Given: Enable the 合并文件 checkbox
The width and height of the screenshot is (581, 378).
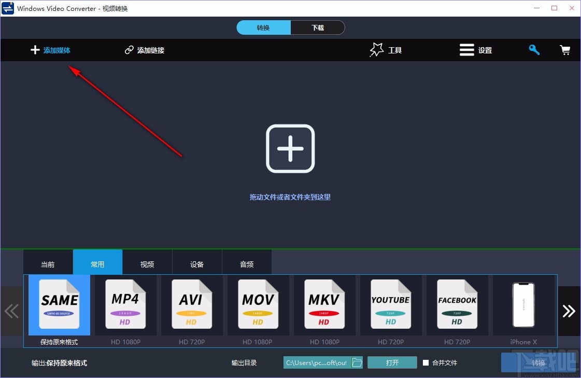Looking at the screenshot, I should pos(424,362).
